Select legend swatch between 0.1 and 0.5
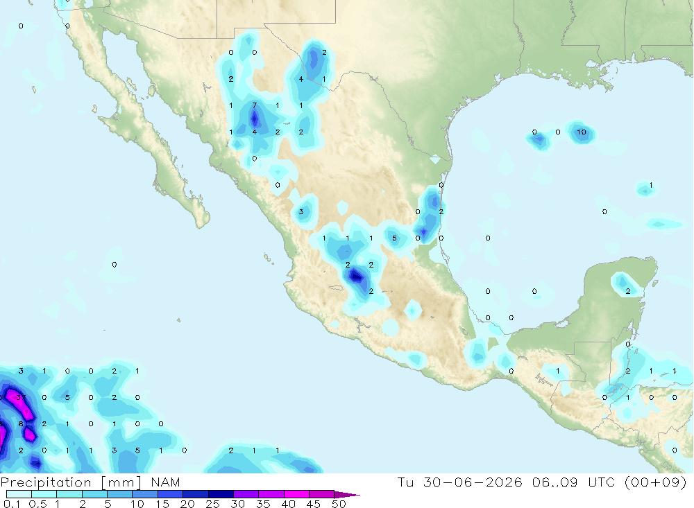Screen dimensions: 694x508 tap(19, 494)
